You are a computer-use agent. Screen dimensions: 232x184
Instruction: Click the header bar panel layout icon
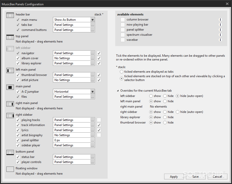click(x=10, y=15)
